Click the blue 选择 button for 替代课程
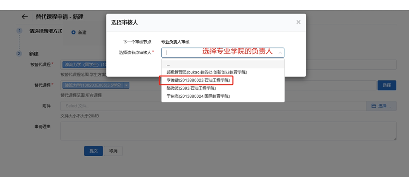Screen dimensions: 409x177 386,85
